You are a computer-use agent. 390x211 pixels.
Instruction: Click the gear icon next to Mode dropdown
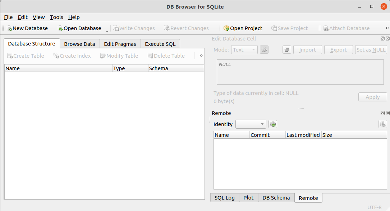[x=264, y=50]
